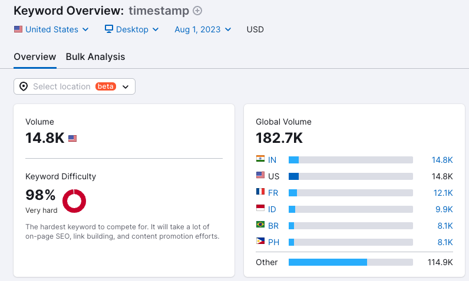Screen dimensions: 469x281
Task: Click the Indonesia flag icon
Action: click(260, 209)
